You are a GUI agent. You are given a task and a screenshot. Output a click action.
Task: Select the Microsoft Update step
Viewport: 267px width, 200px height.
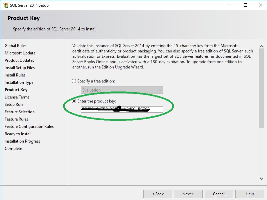tap(20, 53)
